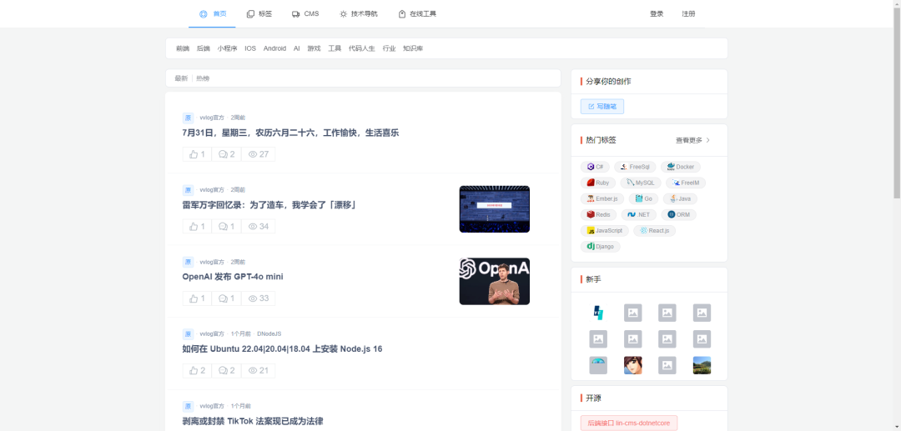The image size is (901, 431).
Task: Open the FreeIM tag
Action: (x=686, y=183)
